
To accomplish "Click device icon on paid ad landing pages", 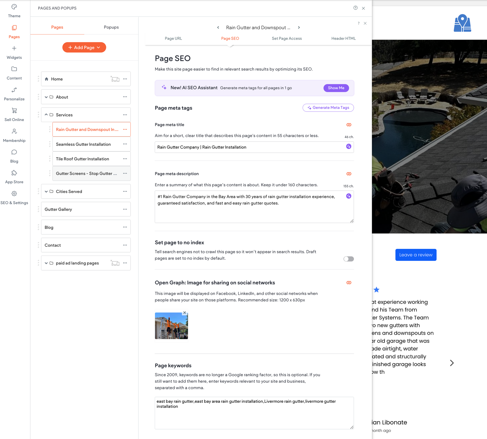I will [115, 263].
